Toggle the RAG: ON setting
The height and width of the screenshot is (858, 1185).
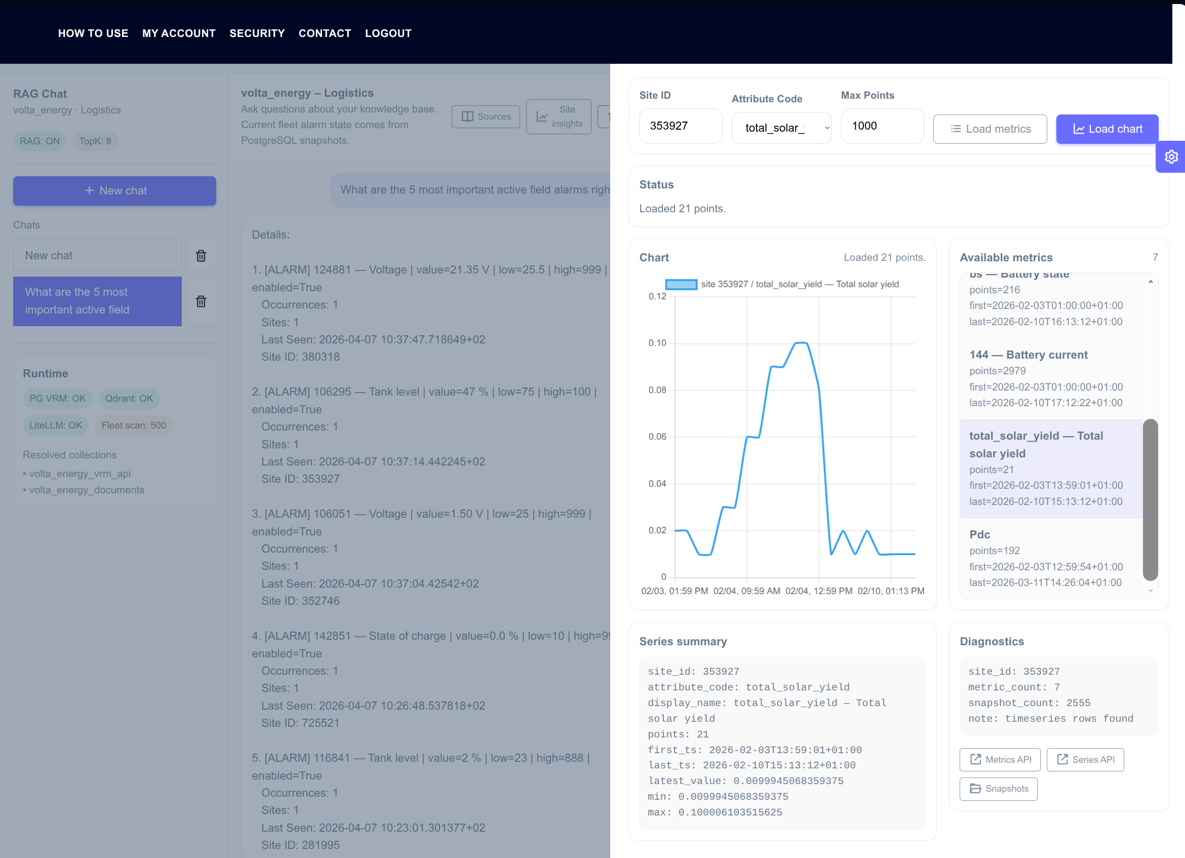39,141
